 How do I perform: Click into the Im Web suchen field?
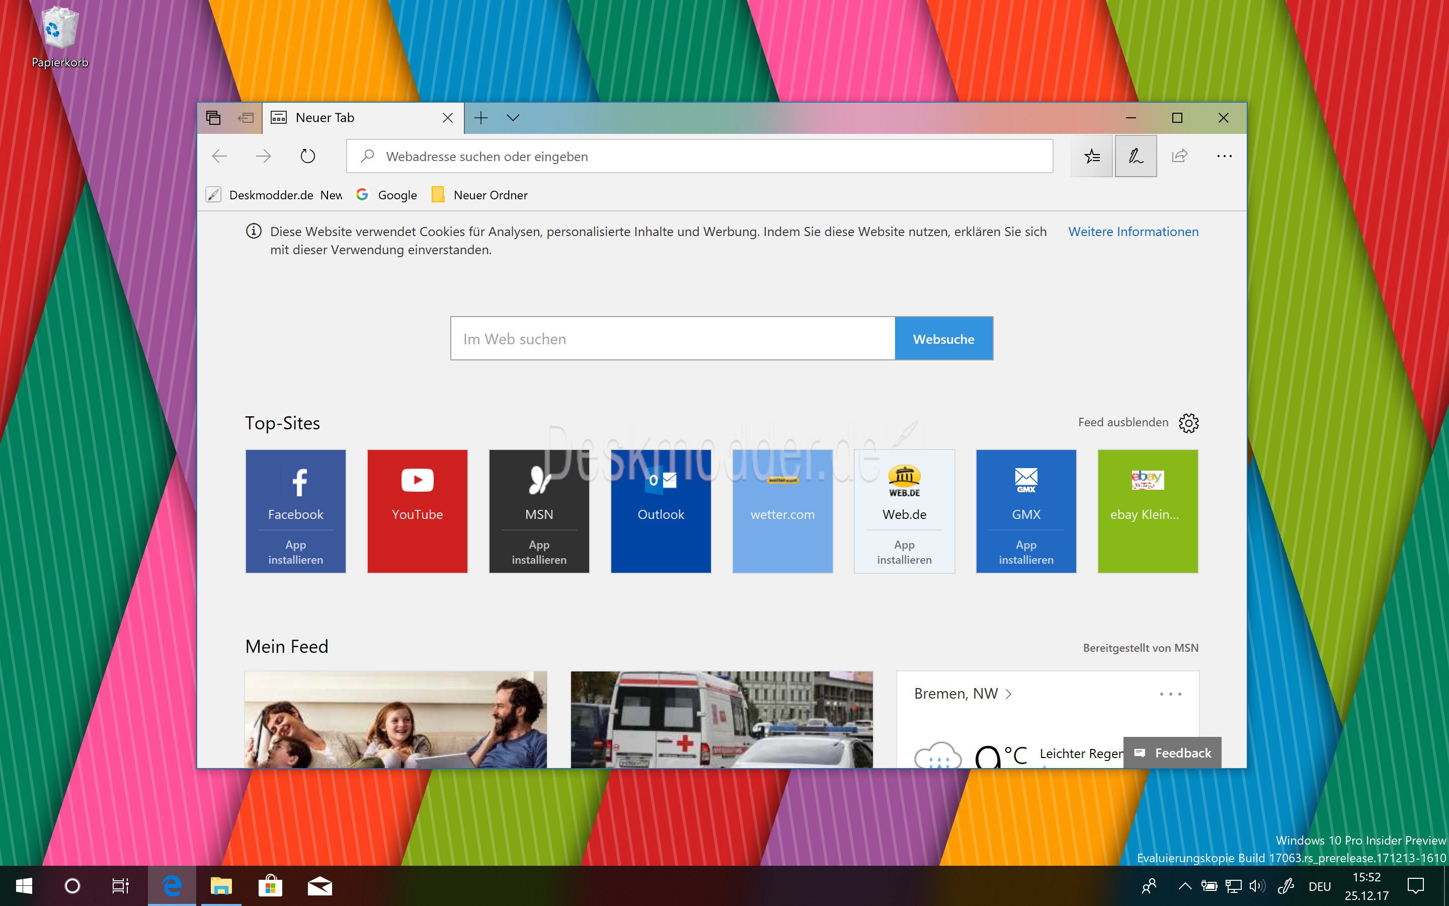[673, 339]
